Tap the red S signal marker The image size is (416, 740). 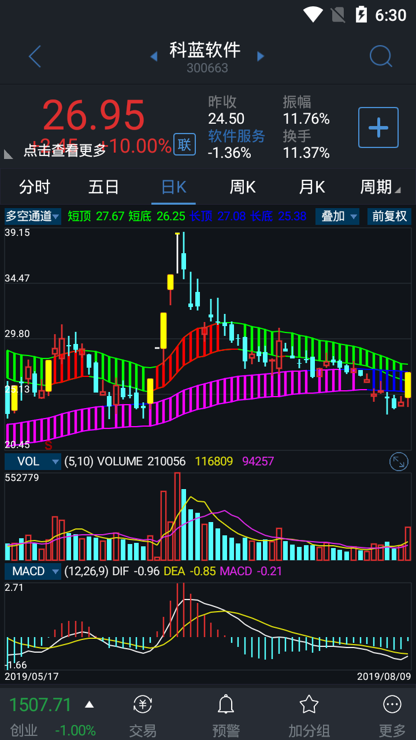pos(49,445)
